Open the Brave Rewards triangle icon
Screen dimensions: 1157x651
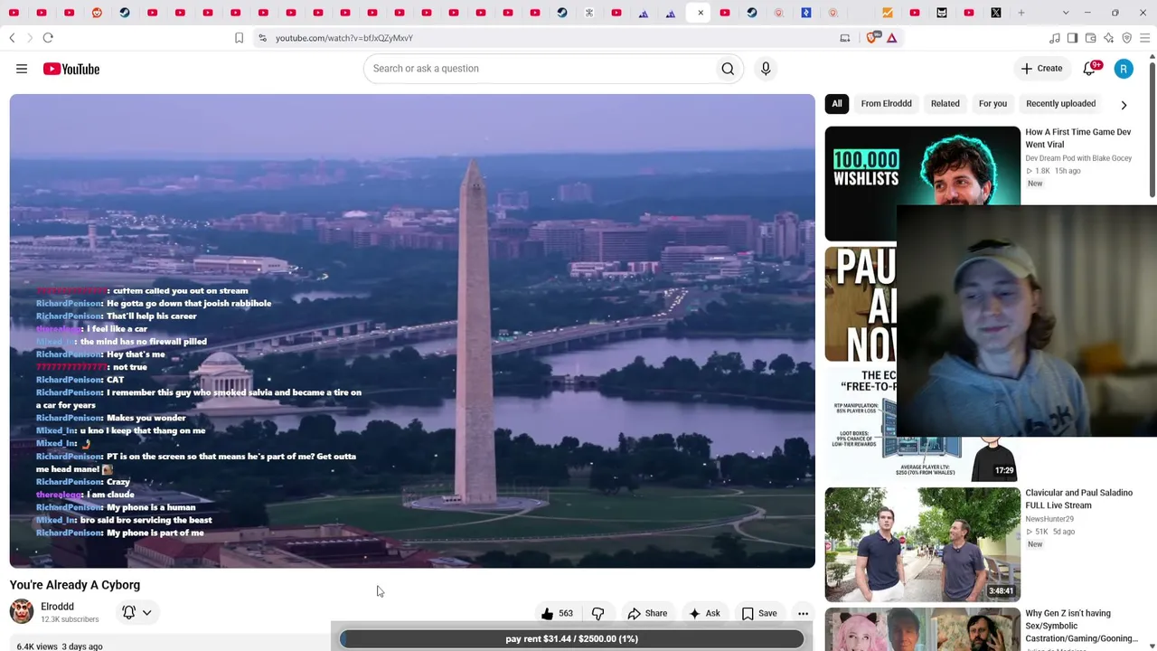click(891, 38)
